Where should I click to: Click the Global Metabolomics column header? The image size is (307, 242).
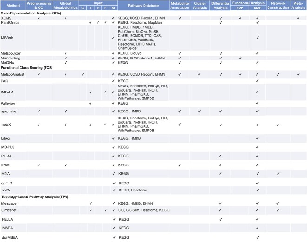tap(65, 6)
